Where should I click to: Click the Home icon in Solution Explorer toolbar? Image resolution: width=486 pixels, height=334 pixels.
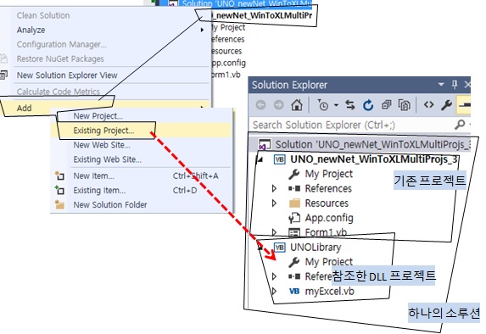click(x=297, y=105)
